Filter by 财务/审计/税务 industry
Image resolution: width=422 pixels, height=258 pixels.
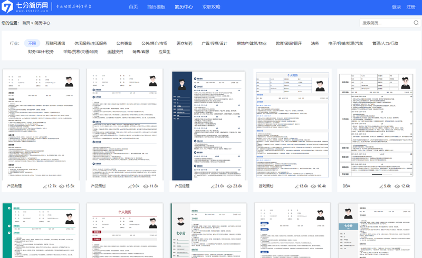tap(41, 52)
